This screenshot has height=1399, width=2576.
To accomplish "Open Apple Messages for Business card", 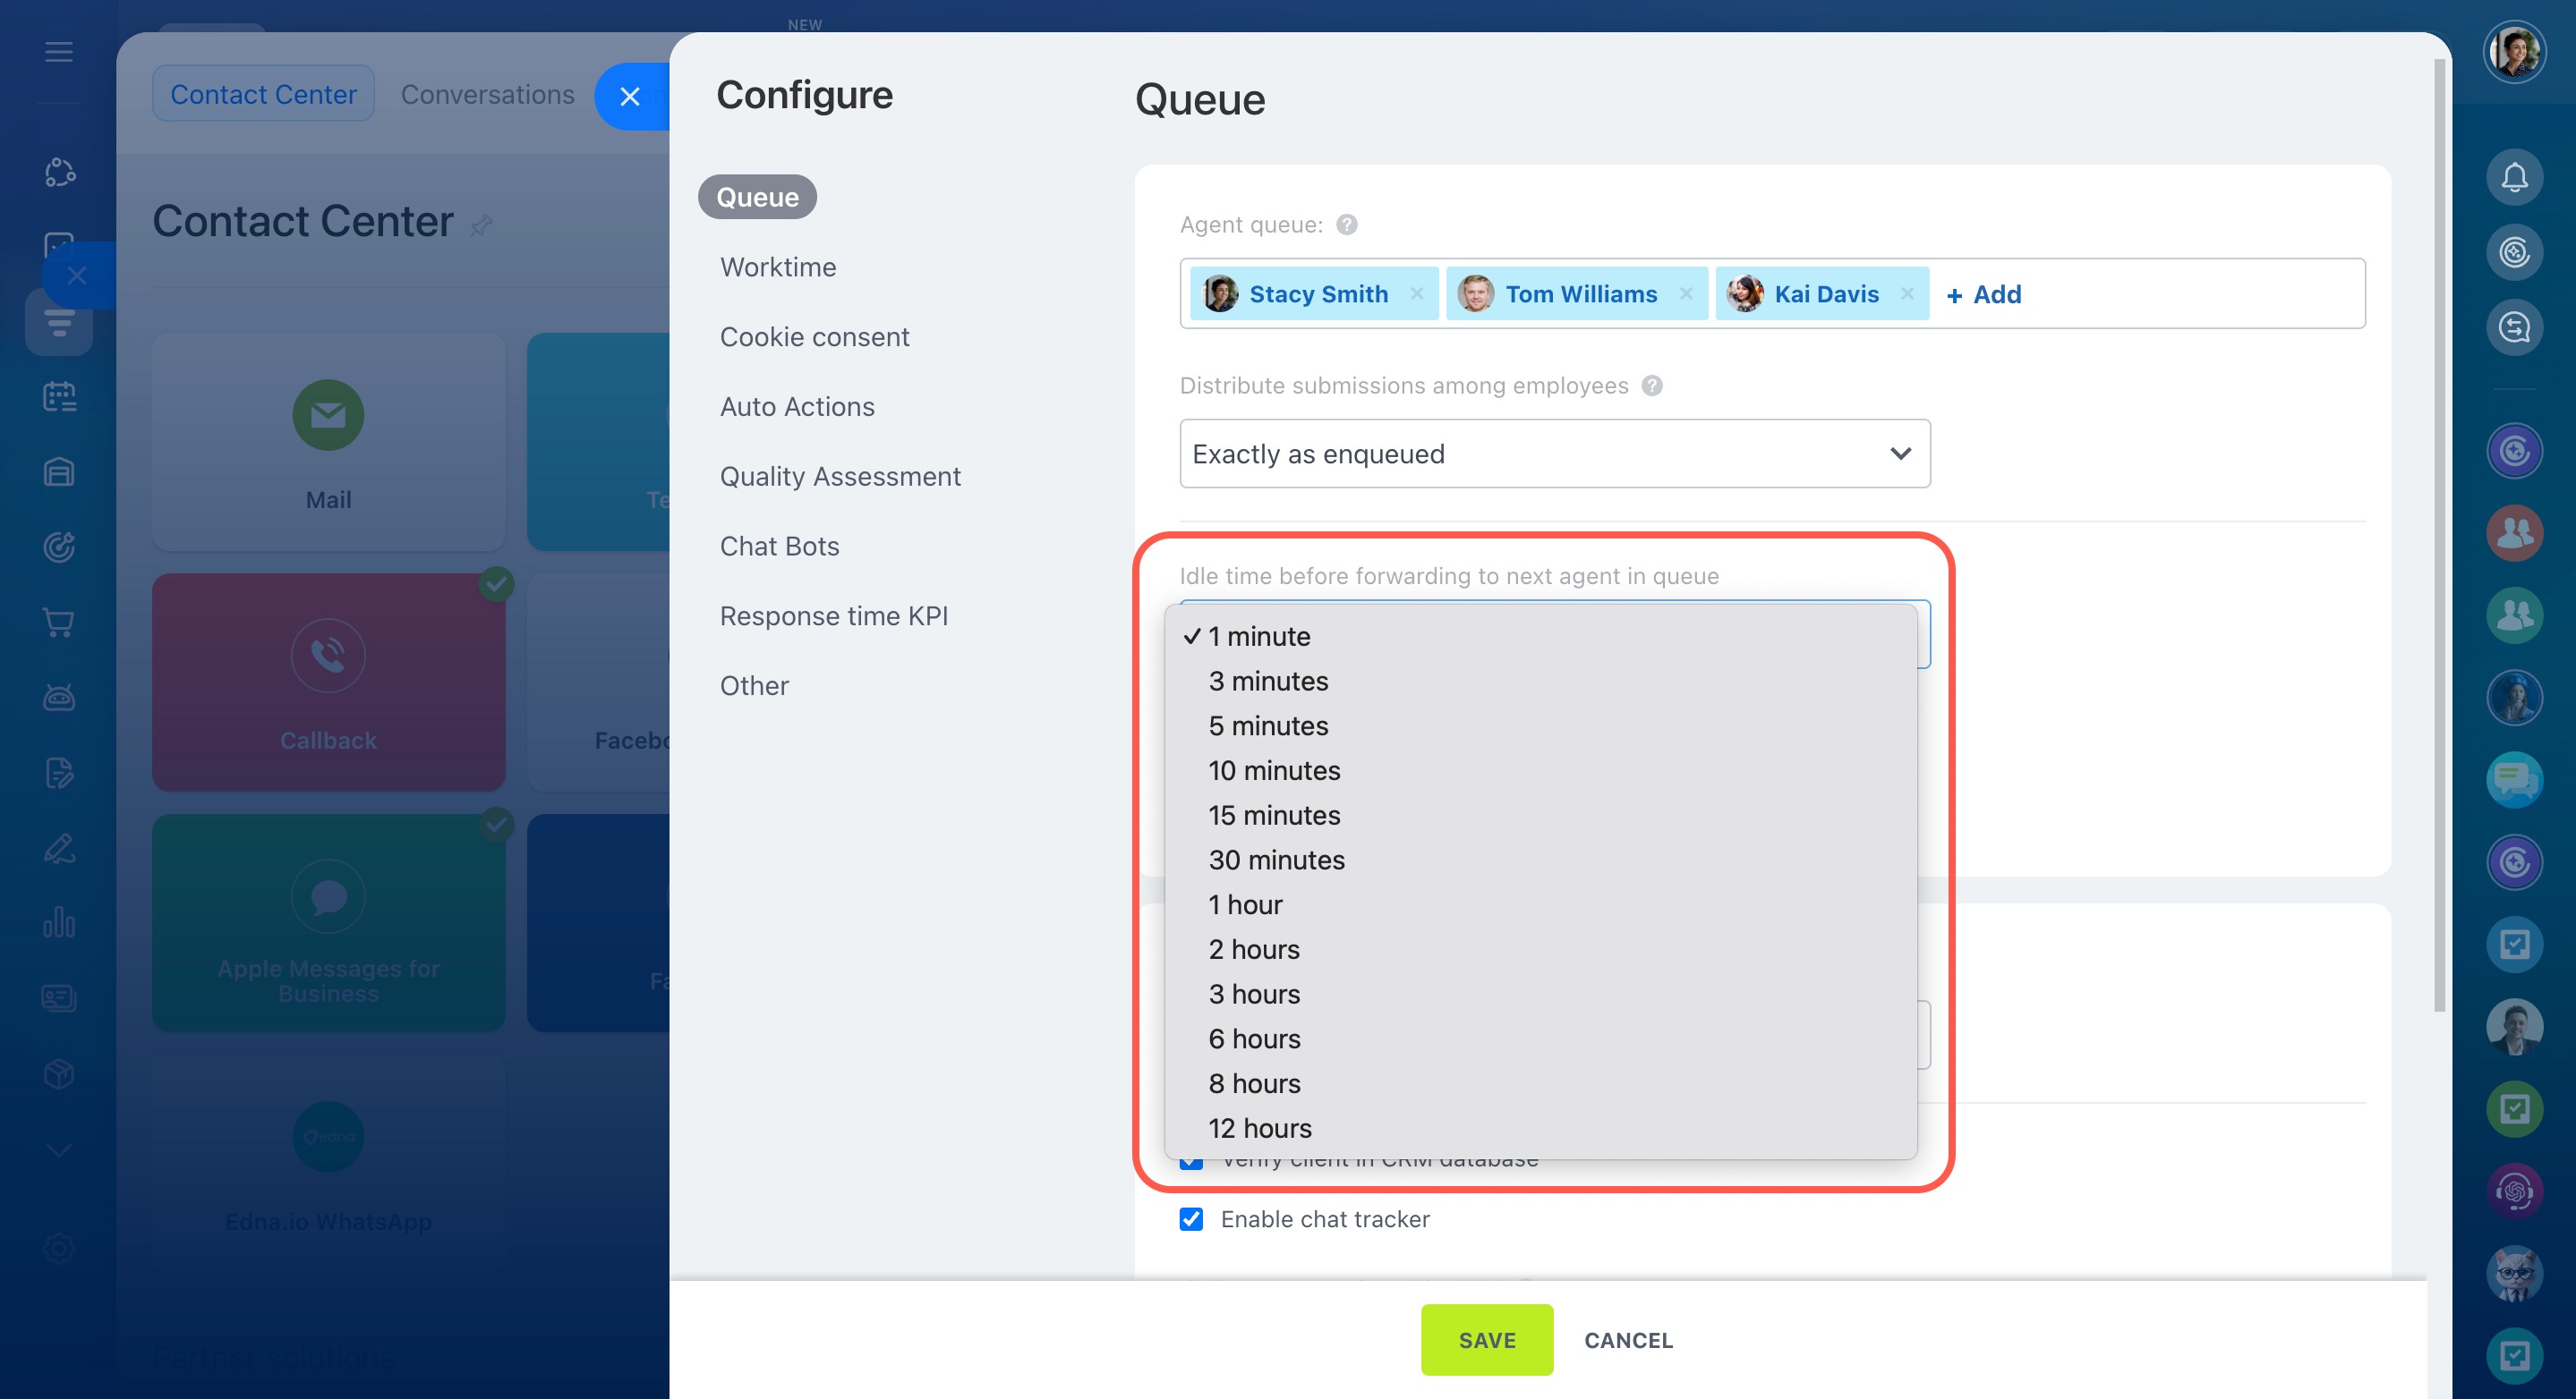I will (328, 923).
